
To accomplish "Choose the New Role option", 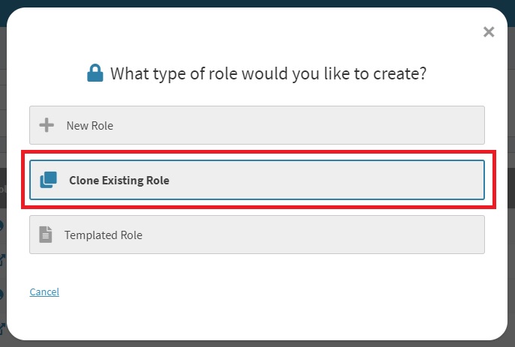I will point(257,125).
